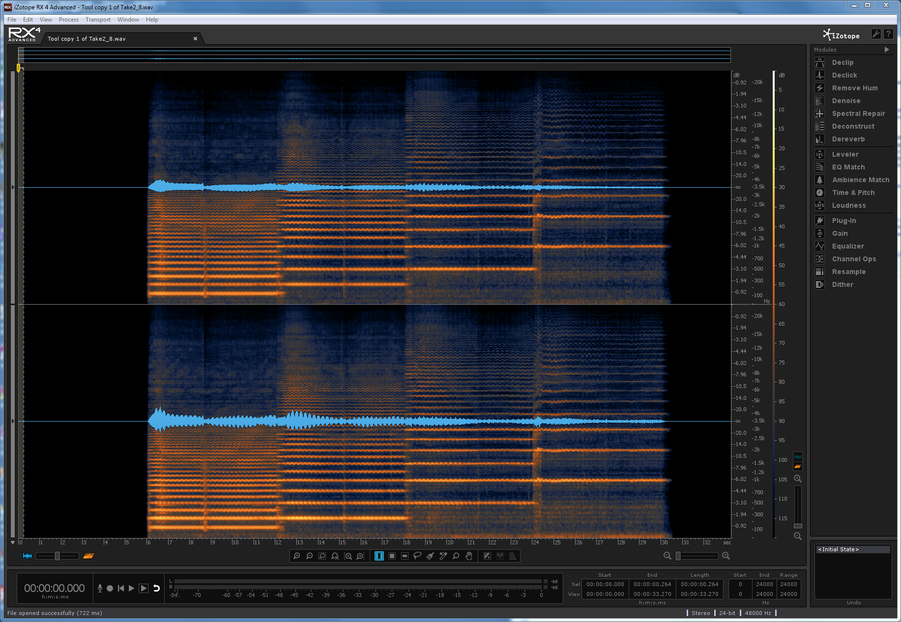
Task: Click the wrench preferences icon
Action: [875, 34]
